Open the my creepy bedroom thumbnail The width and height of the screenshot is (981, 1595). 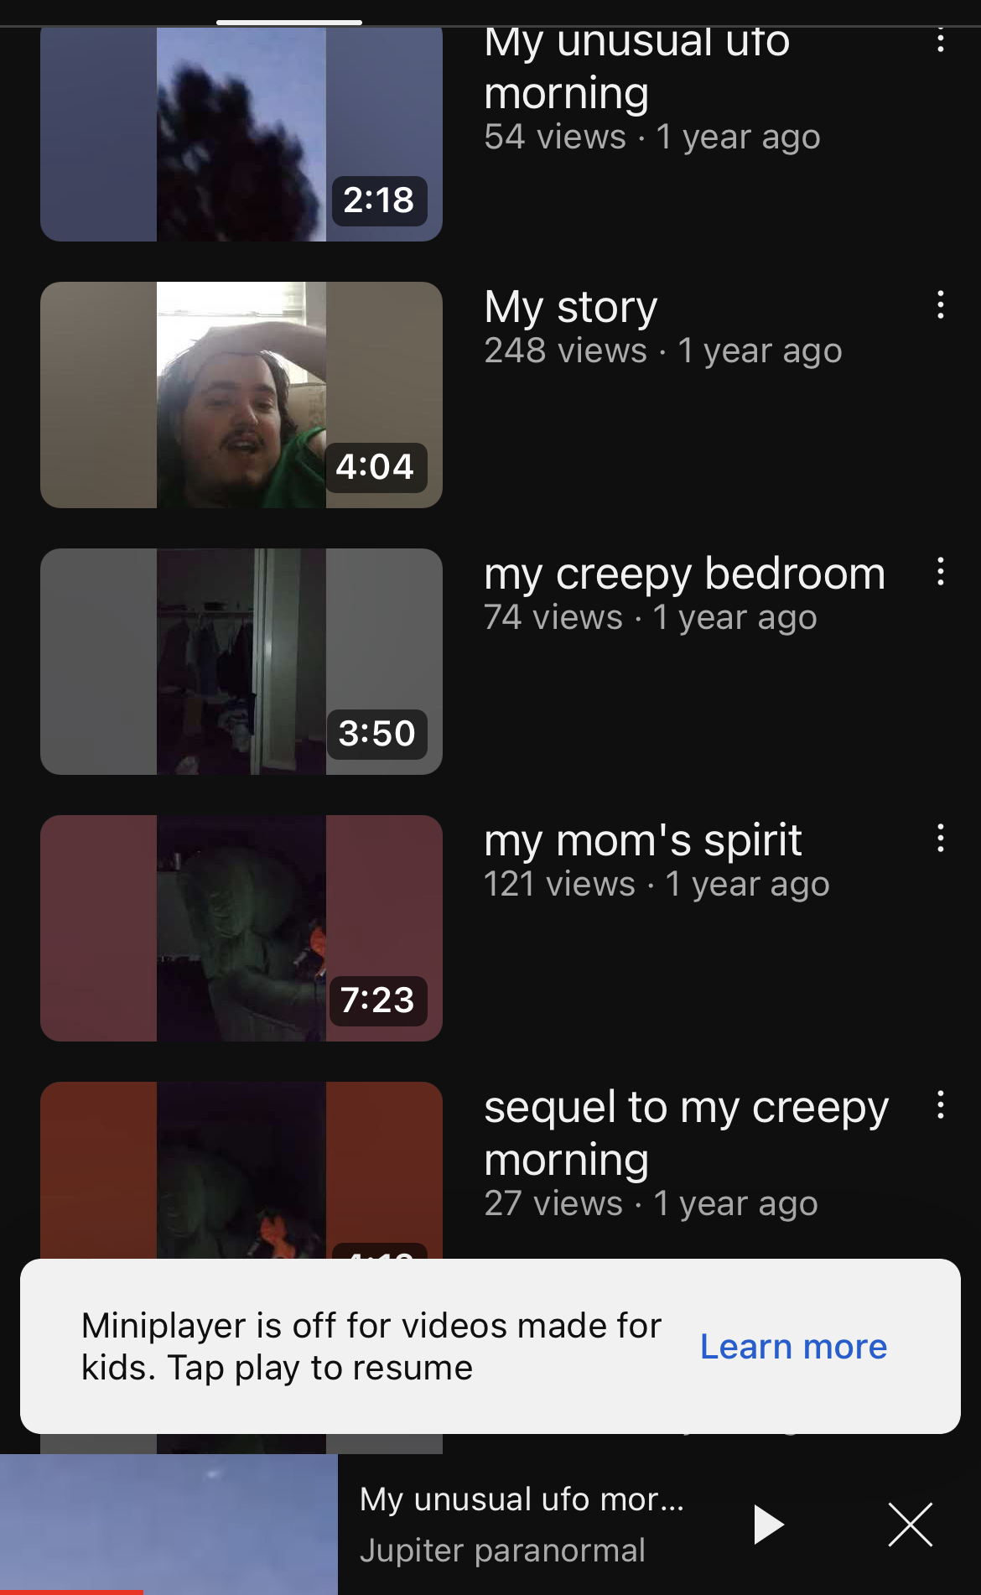[241, 662]
